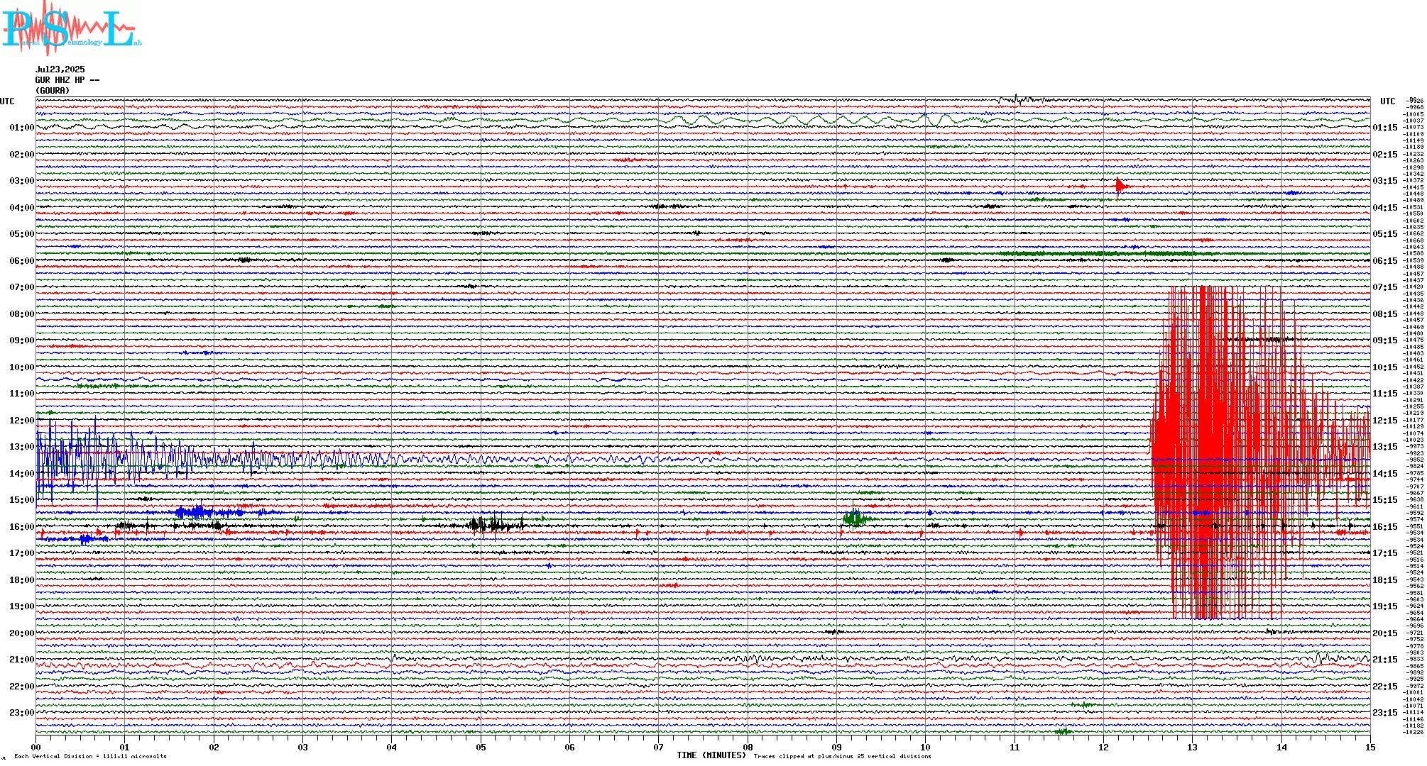Click the 03 minute axis label

tap(303, 747)
